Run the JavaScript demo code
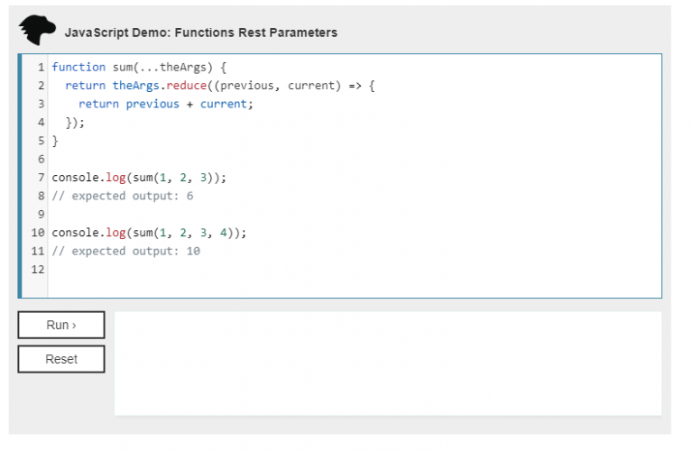693x451 pixels. coord(61,325)
